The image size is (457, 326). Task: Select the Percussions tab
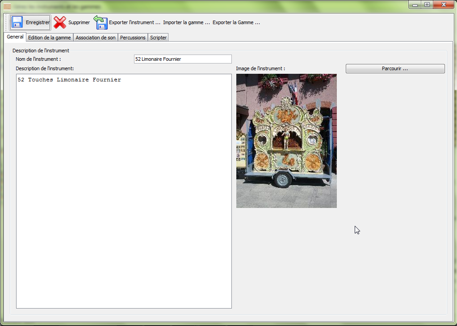coord(133,38)
